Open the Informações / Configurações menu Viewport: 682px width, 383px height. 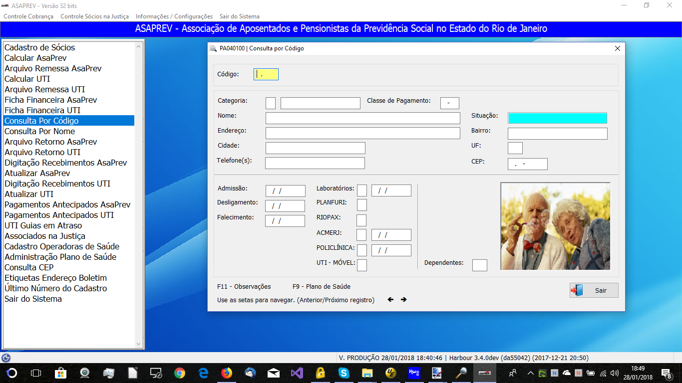click(174, 16)
